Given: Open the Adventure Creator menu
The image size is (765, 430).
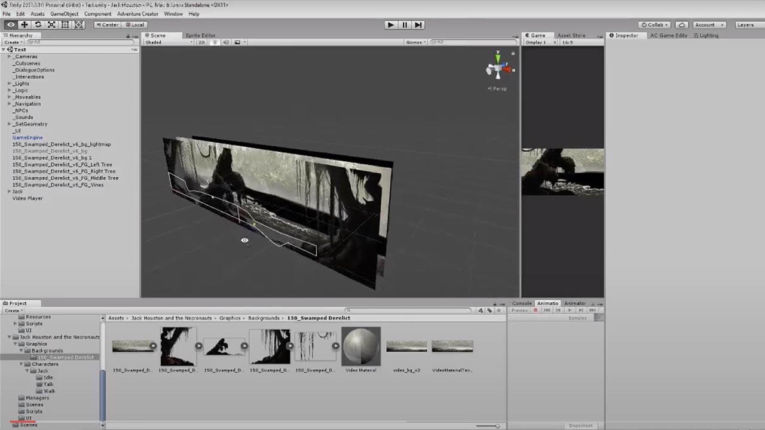Looking at the screenshot, I should click(x=137, y=14).
